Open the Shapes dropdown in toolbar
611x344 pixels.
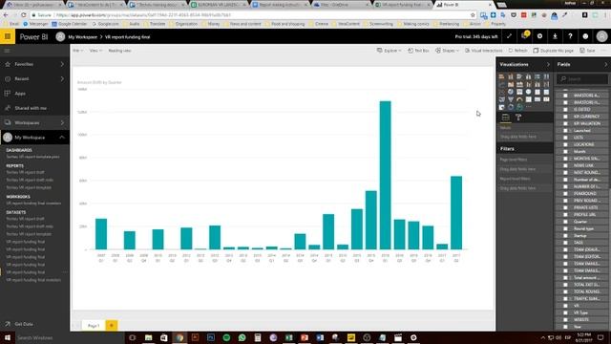[447, 51]
